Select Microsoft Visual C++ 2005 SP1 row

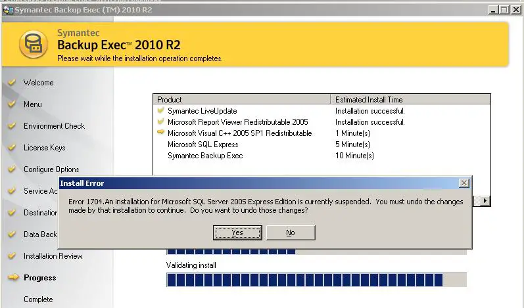[x=322, y=133]
